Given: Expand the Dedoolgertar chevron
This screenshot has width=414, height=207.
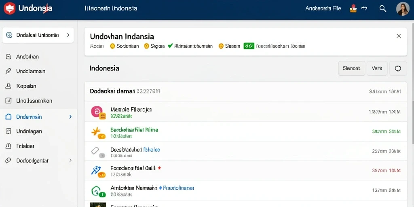Looking at the screenshot, I should point(70,160).
